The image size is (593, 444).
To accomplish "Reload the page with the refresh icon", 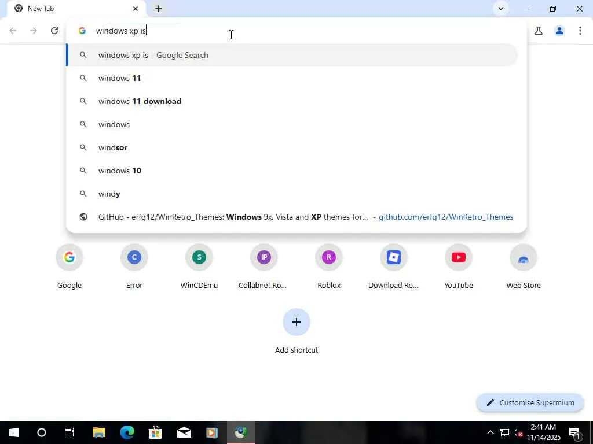I will pyautogui.click(x=54, y=31).
